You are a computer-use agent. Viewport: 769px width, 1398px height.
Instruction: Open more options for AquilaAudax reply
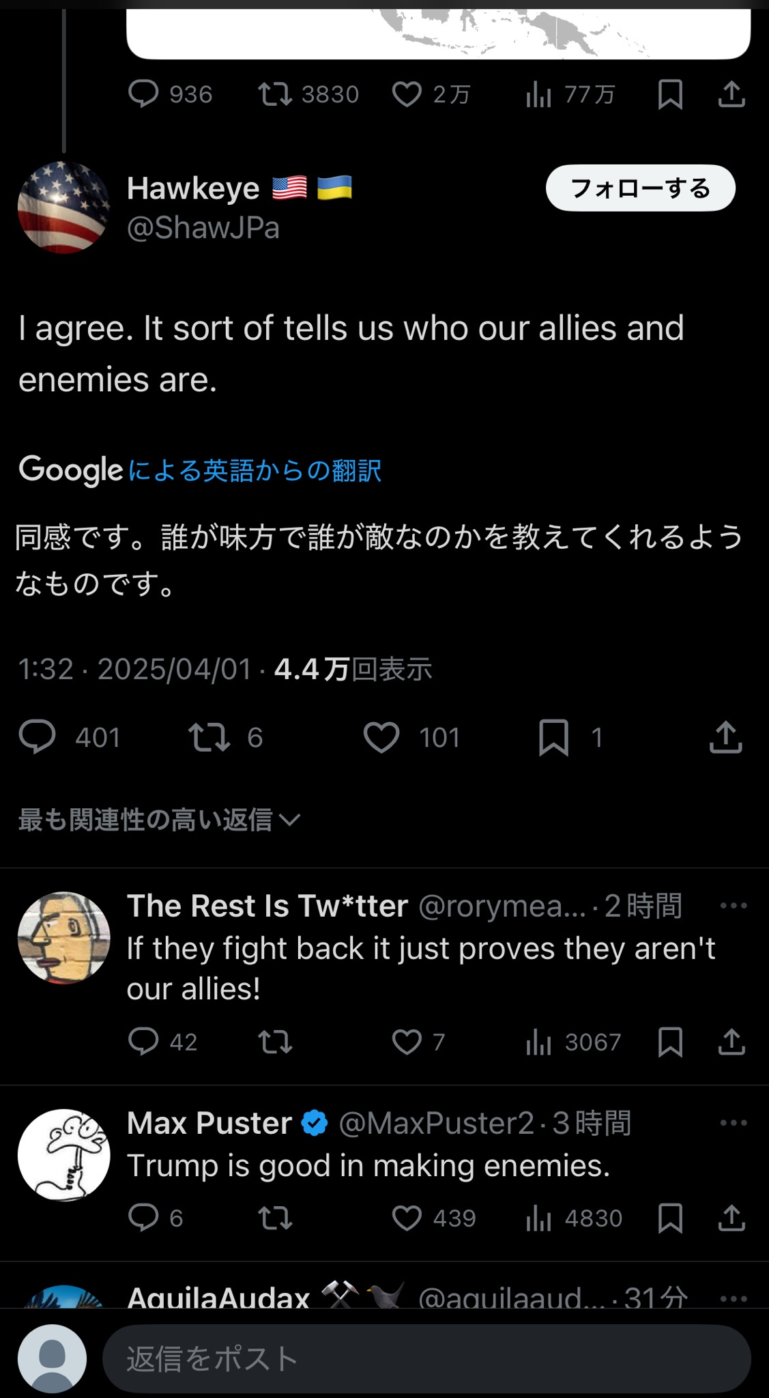pyautogui.click(x=734, y=1298)
